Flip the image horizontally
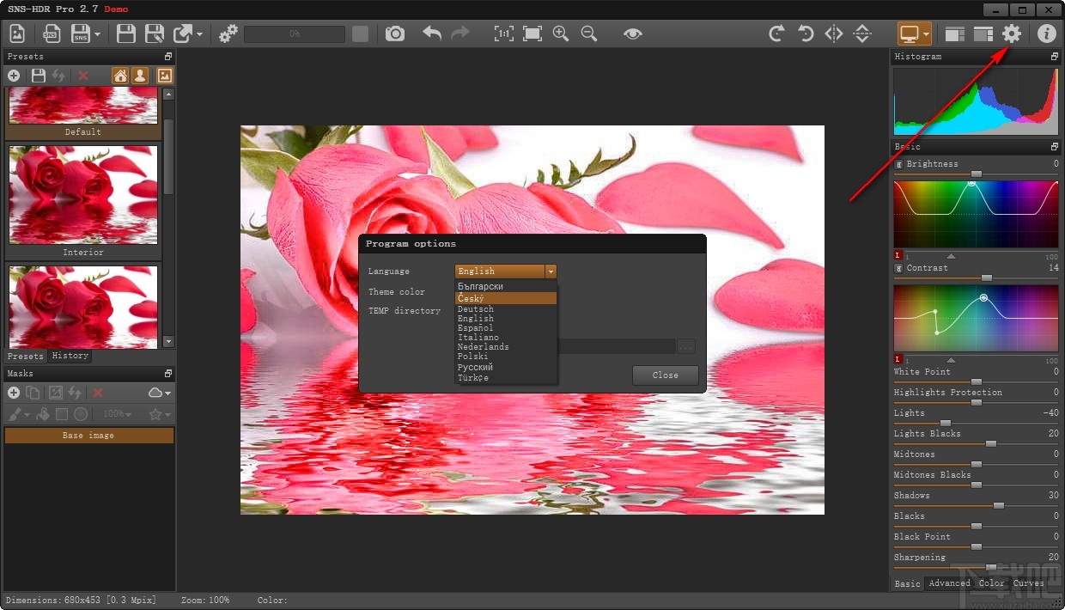 [x=834, y=34]
